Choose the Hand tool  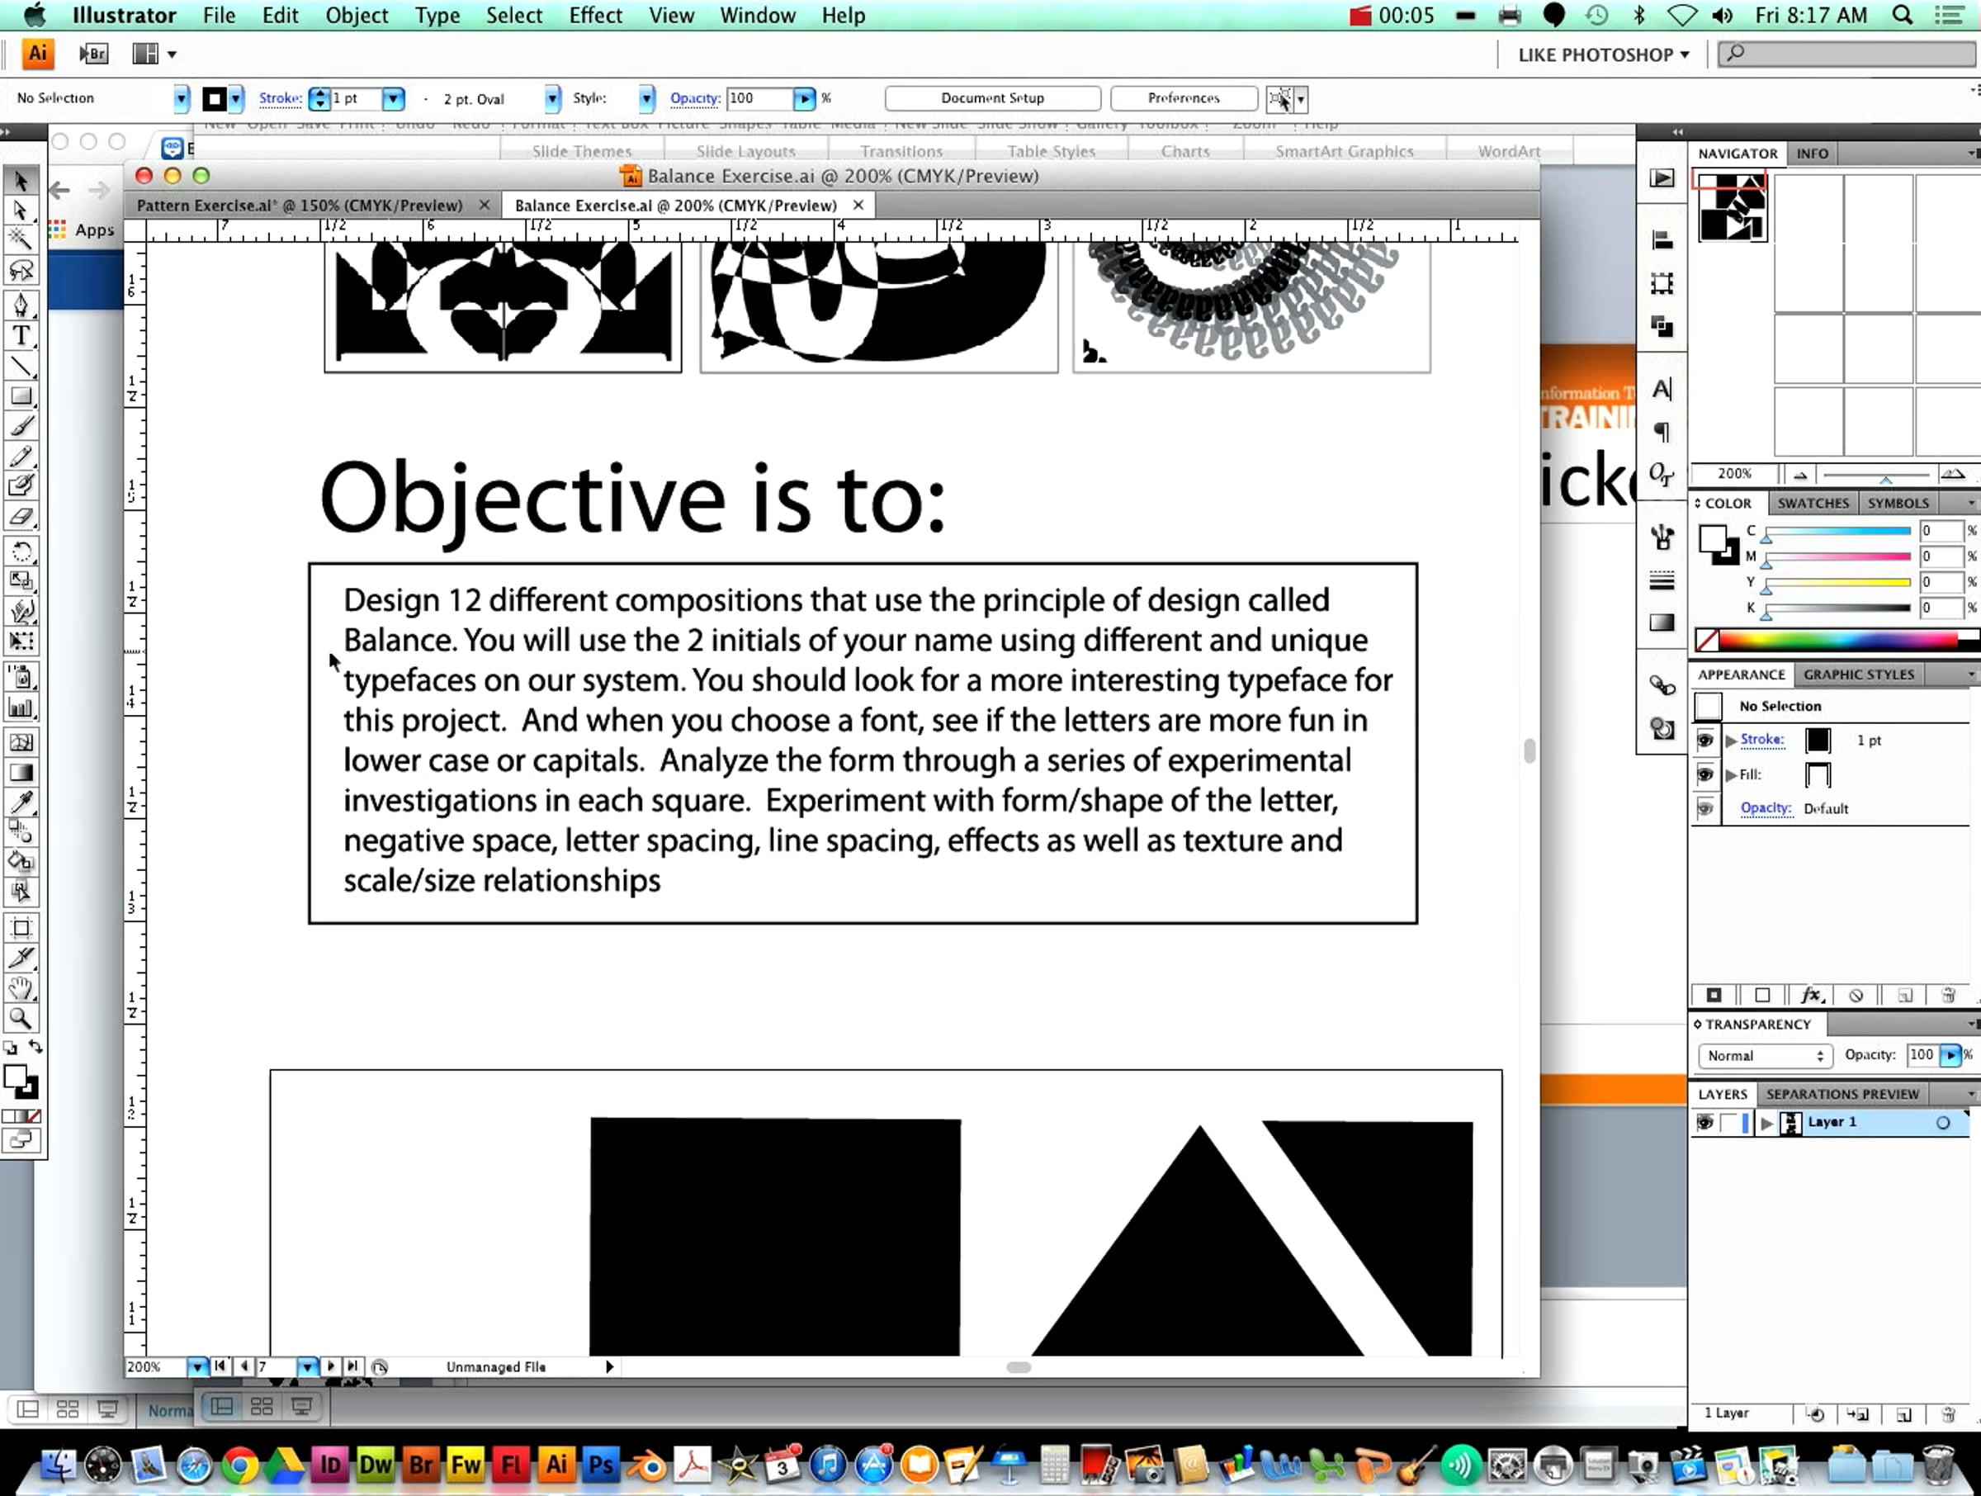(x=21, y=987)
